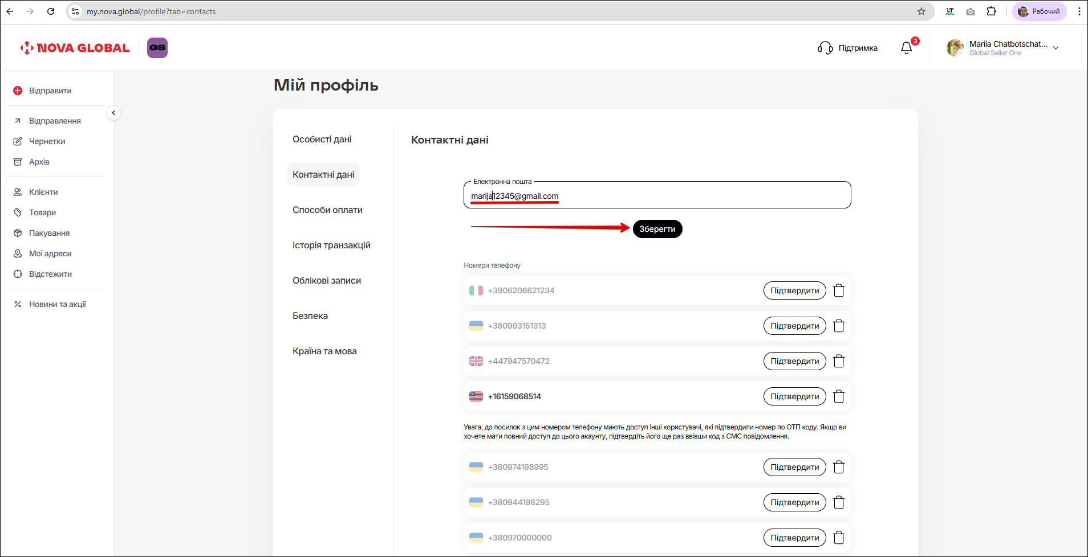Delete phone number +380974198995
This screenshot has height=557, width=1088.
point(839,467)
